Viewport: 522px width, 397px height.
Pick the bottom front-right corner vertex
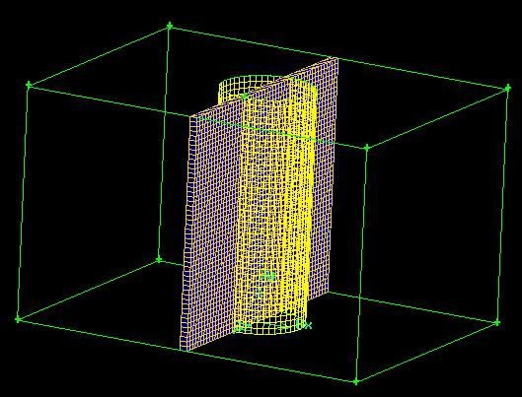(355, 381)
